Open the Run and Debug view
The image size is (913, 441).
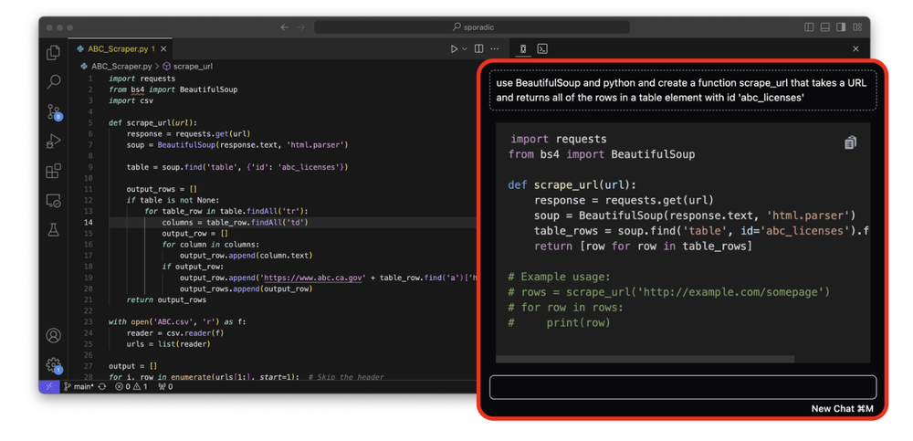[x=53, y=141]
